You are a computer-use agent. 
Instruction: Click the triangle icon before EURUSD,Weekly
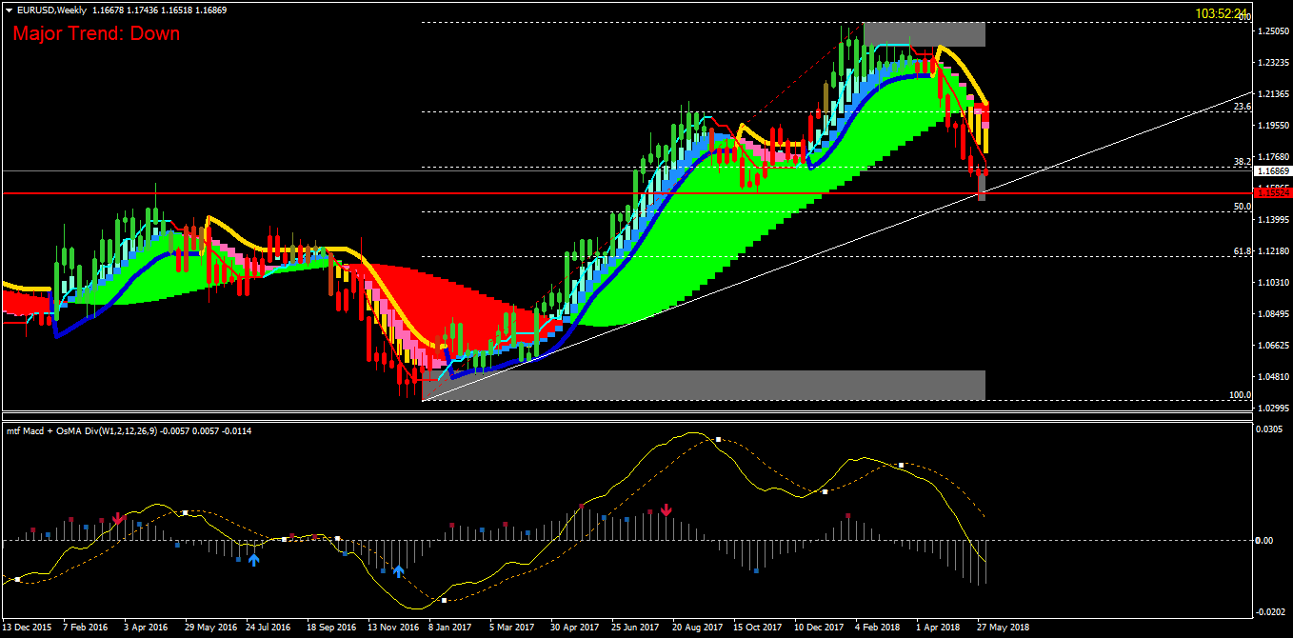pyautogui.click(x=9, y=10)
